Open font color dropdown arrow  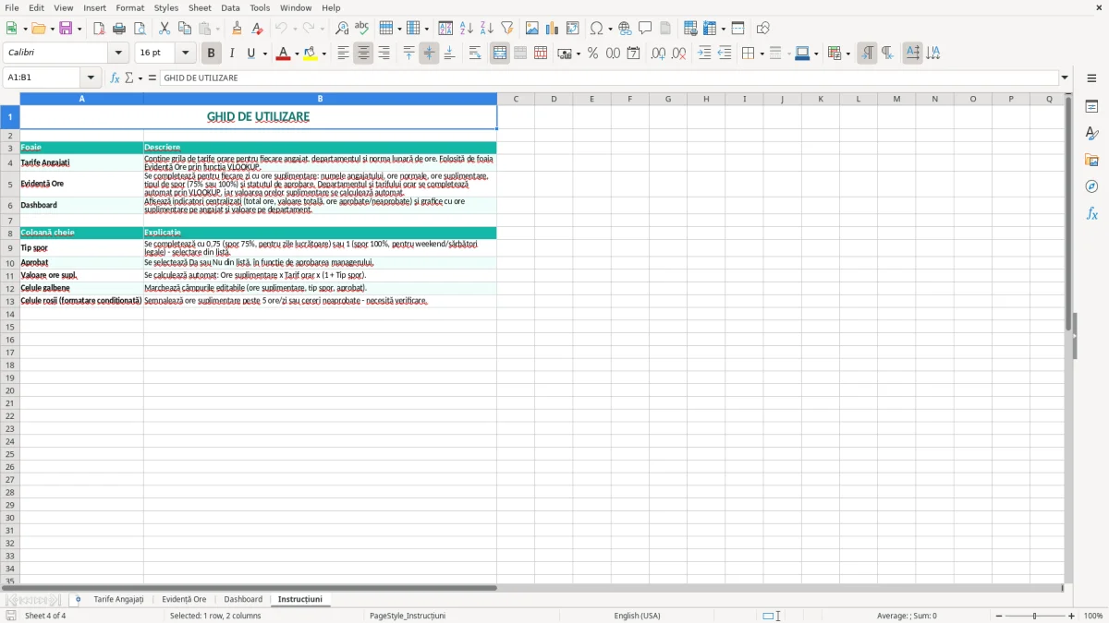296,54
